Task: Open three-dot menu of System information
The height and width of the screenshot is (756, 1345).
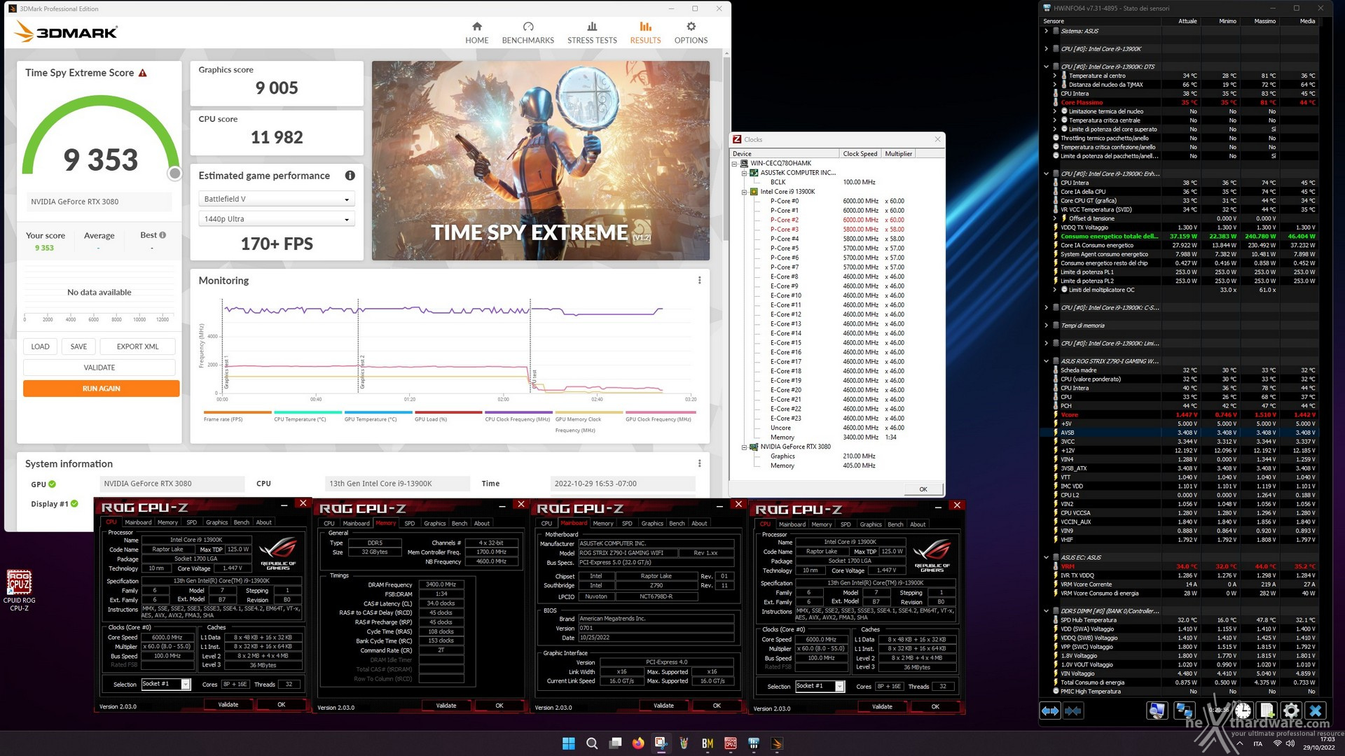Action: pos(699,463)
